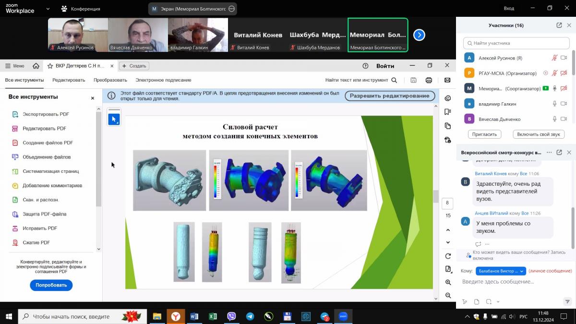
Task: Open the AI assistant icon in Acrobat right rail
Action: (x=448, y=98)
